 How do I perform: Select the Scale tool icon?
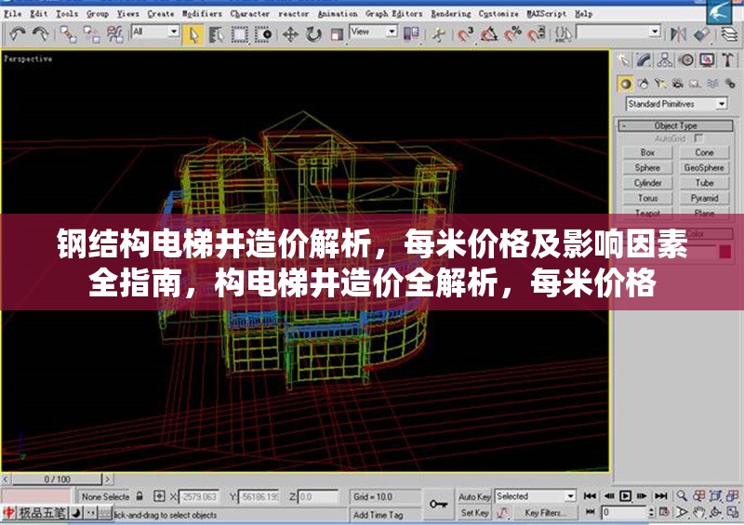pos(337,34)
